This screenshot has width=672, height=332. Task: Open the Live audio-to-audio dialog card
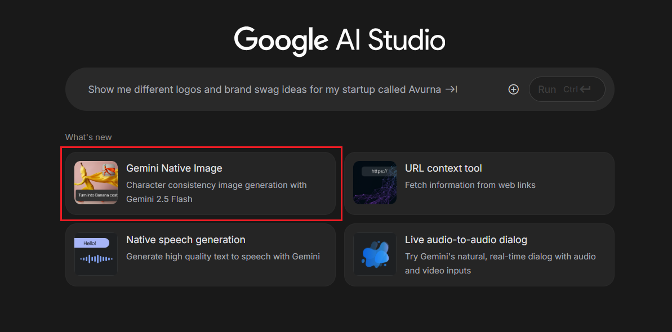click(479, 254)
